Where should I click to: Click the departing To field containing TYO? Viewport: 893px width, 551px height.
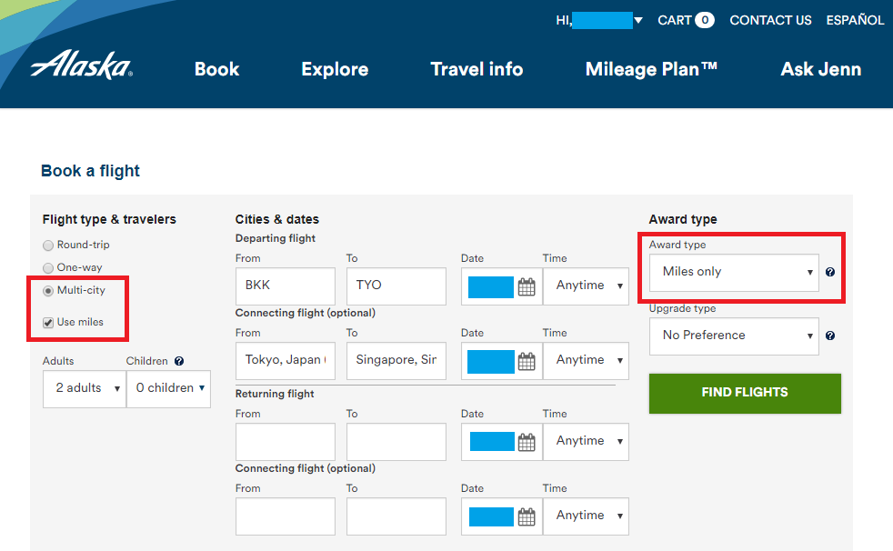[396, 286]
